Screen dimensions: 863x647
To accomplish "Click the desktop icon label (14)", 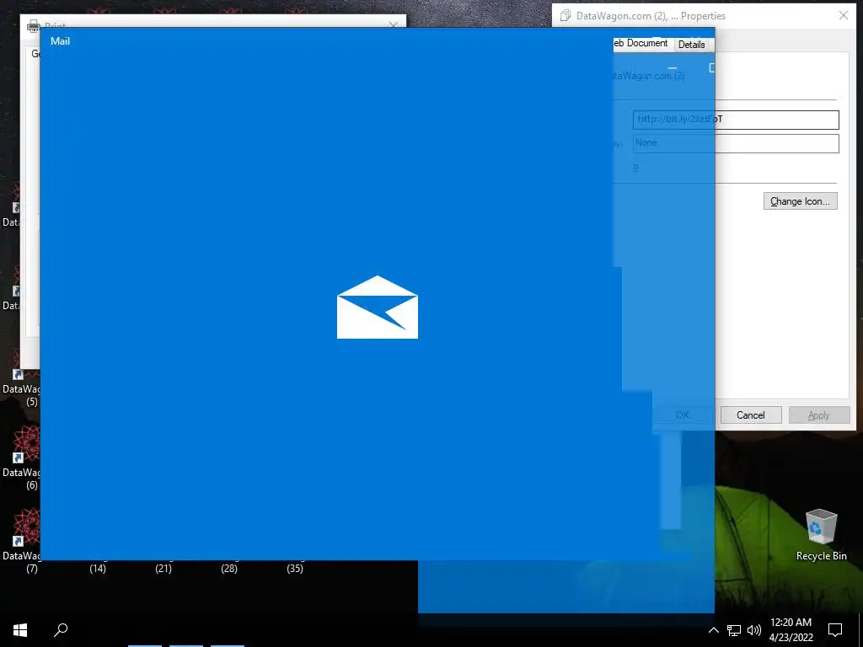I will (x=98, y=569).
